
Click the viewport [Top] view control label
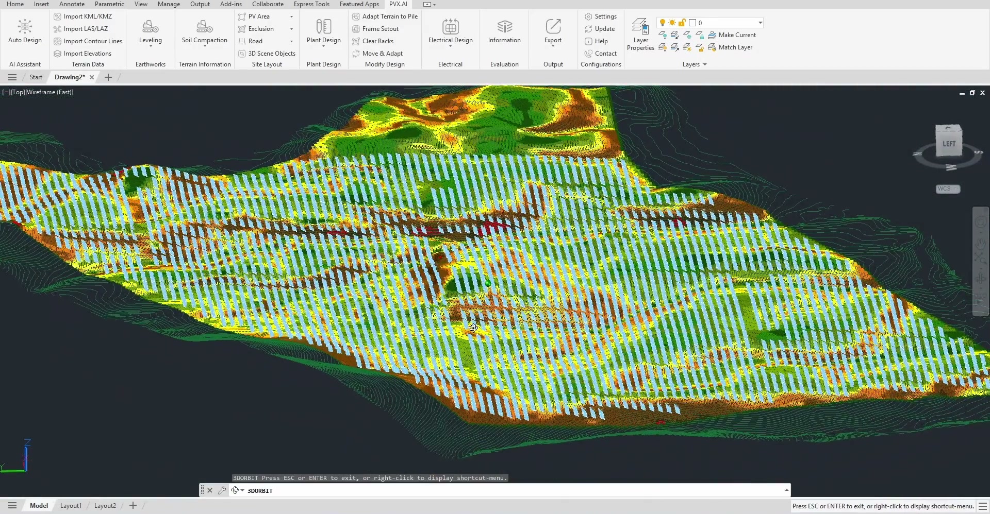tap(18, 92)
